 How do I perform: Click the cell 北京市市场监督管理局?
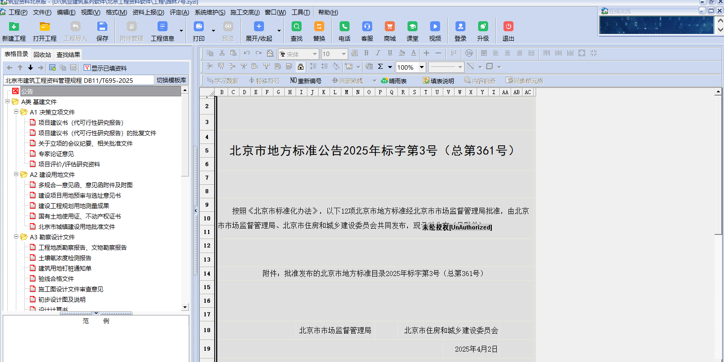pyautogui.click(x=335, y=330)
